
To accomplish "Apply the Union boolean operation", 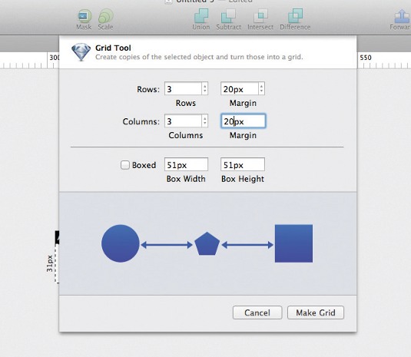I will (x=201, y=15).
